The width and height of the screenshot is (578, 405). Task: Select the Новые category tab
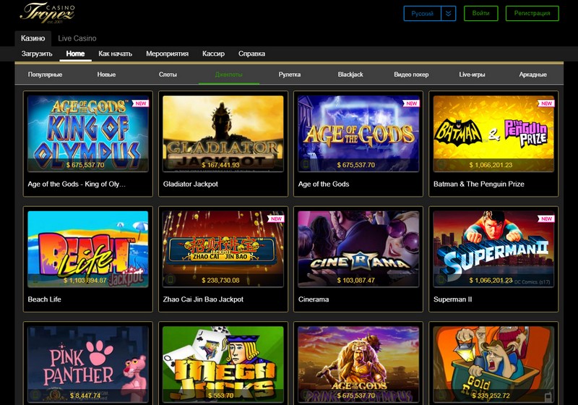point(106,74)
